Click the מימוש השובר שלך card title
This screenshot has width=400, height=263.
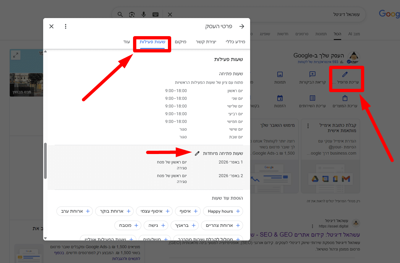pyautogui.click(x=277, y=125)
